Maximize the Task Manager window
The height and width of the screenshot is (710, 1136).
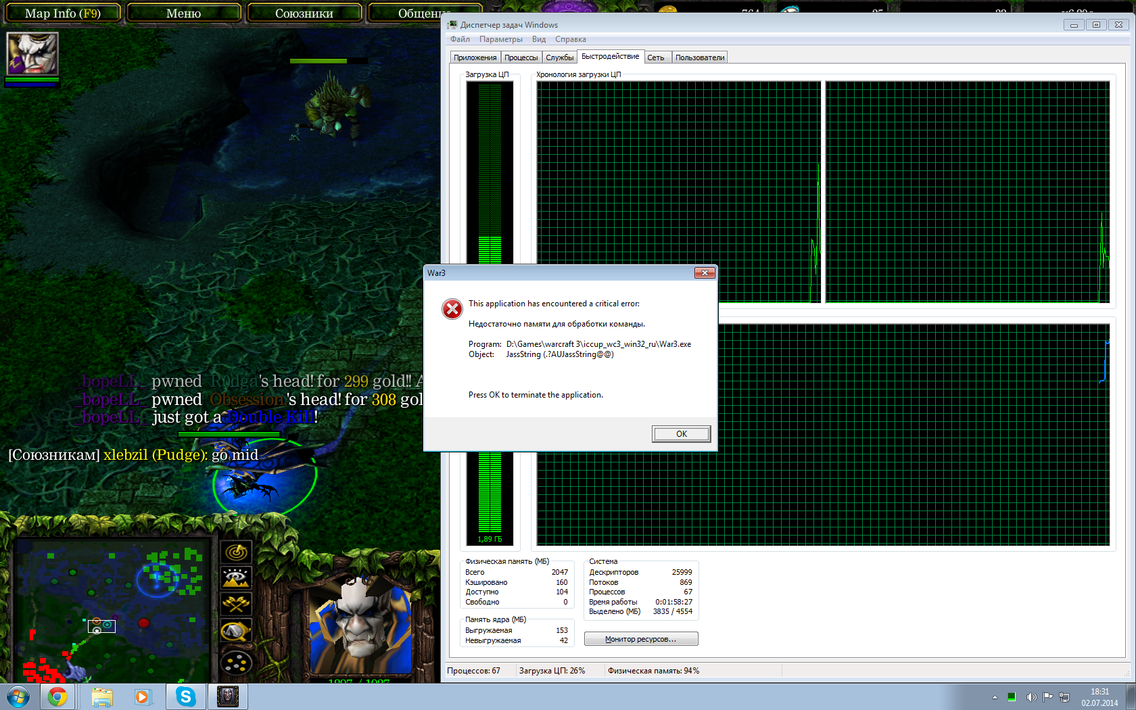pos(1096,25)
